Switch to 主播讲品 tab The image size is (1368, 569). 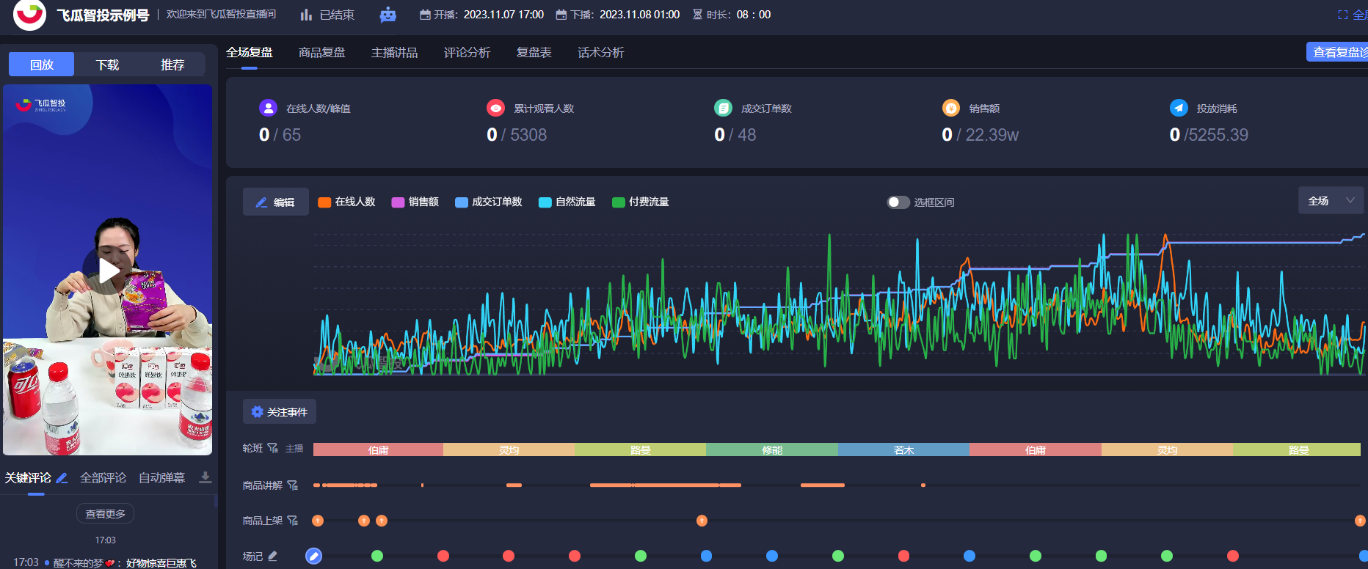click(x=395, y=53)
